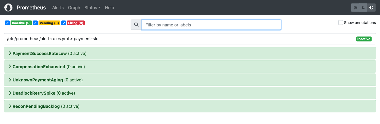
Task: Focus the Filter by name or labels field
Action: click(211, 25)
